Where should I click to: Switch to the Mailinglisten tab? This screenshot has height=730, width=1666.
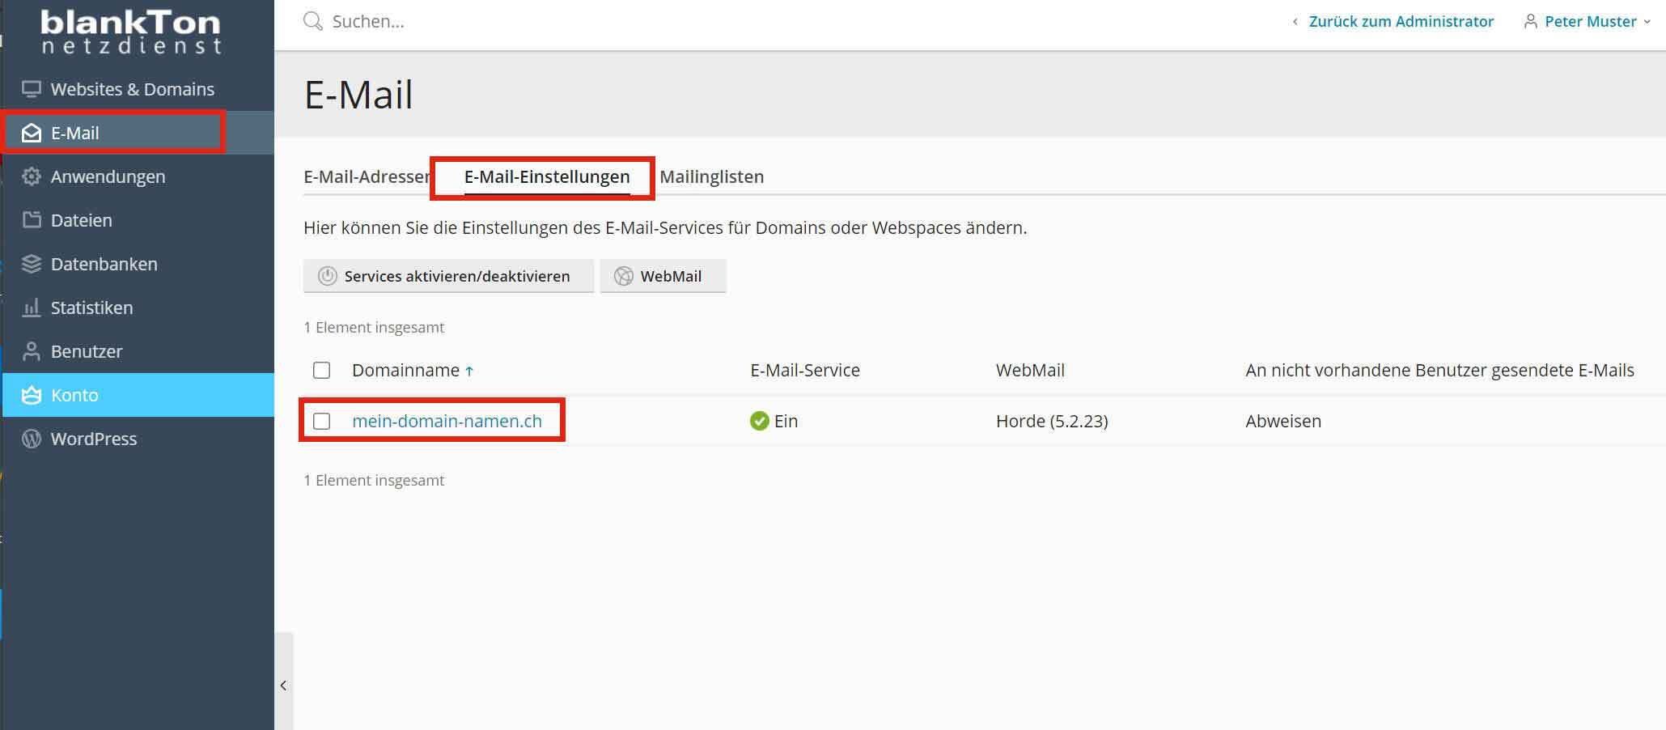711,176
